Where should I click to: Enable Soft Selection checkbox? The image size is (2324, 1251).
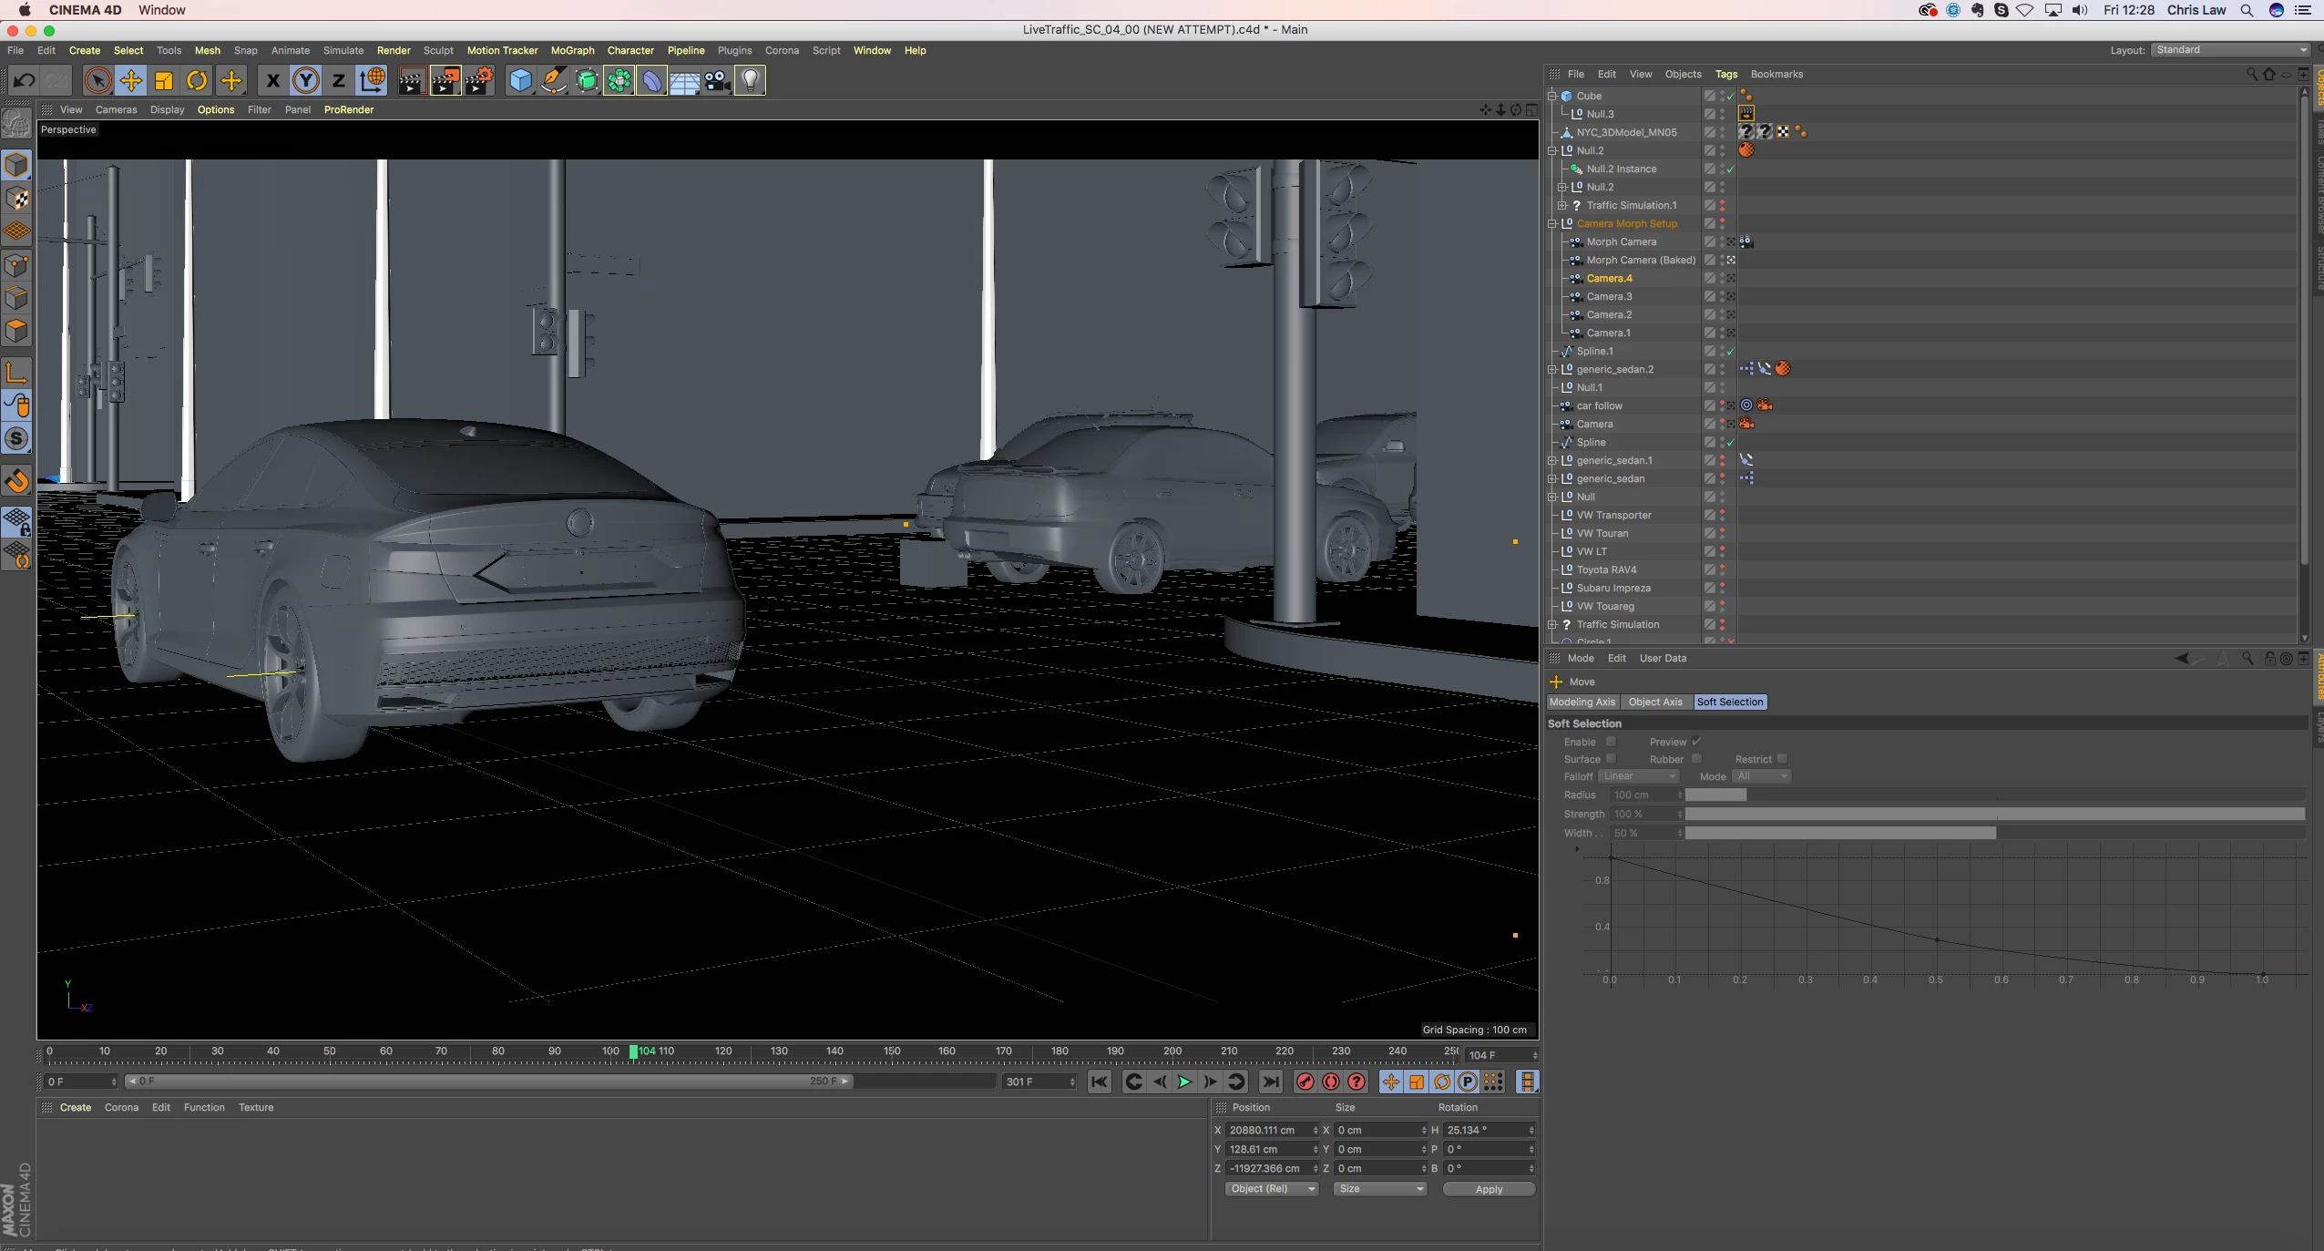pyautogui.click(x=1611, y=742)
